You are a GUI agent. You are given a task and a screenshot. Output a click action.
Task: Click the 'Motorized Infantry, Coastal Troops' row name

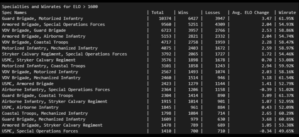click(44, 66)
